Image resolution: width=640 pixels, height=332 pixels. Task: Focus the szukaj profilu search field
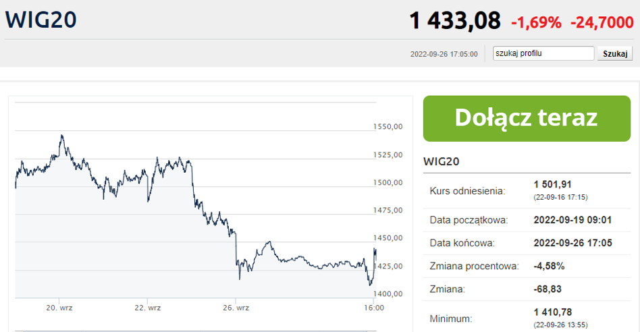pos(543,53)
